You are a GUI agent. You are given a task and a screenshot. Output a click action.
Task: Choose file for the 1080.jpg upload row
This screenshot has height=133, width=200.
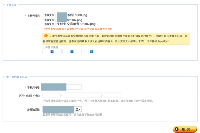coord(49,15)
